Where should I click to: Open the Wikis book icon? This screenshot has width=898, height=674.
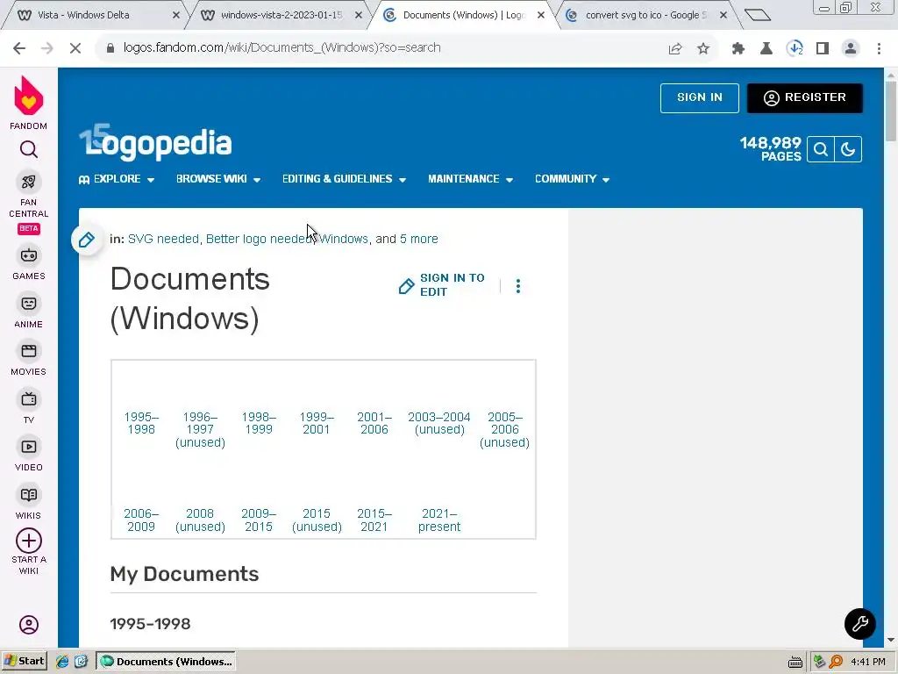[29, 495]
